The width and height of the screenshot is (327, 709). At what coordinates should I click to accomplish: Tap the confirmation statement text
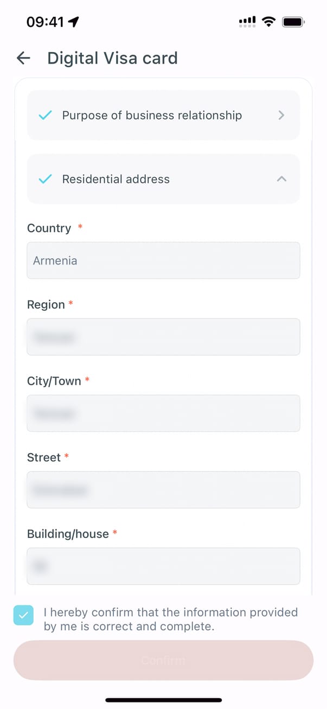[170, 619]
